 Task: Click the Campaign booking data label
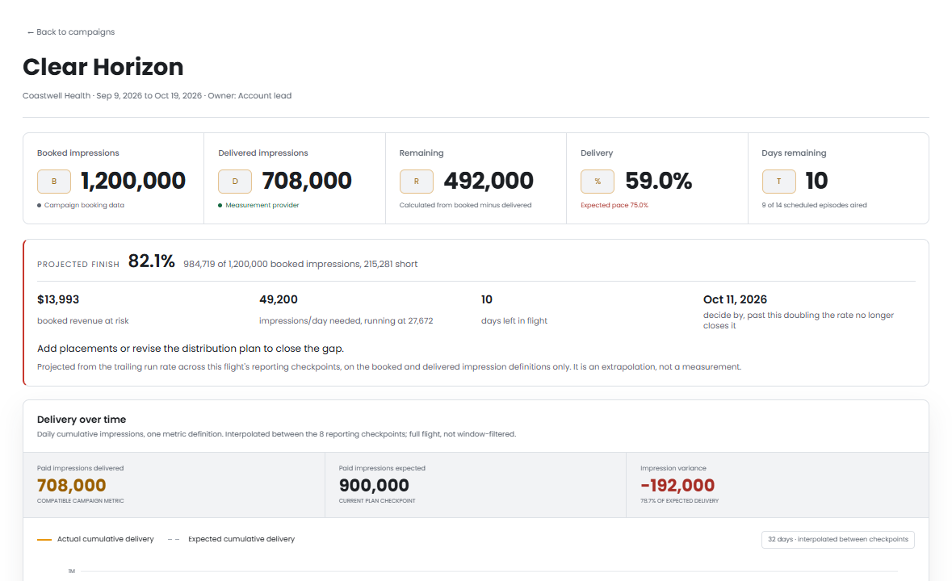84,205
